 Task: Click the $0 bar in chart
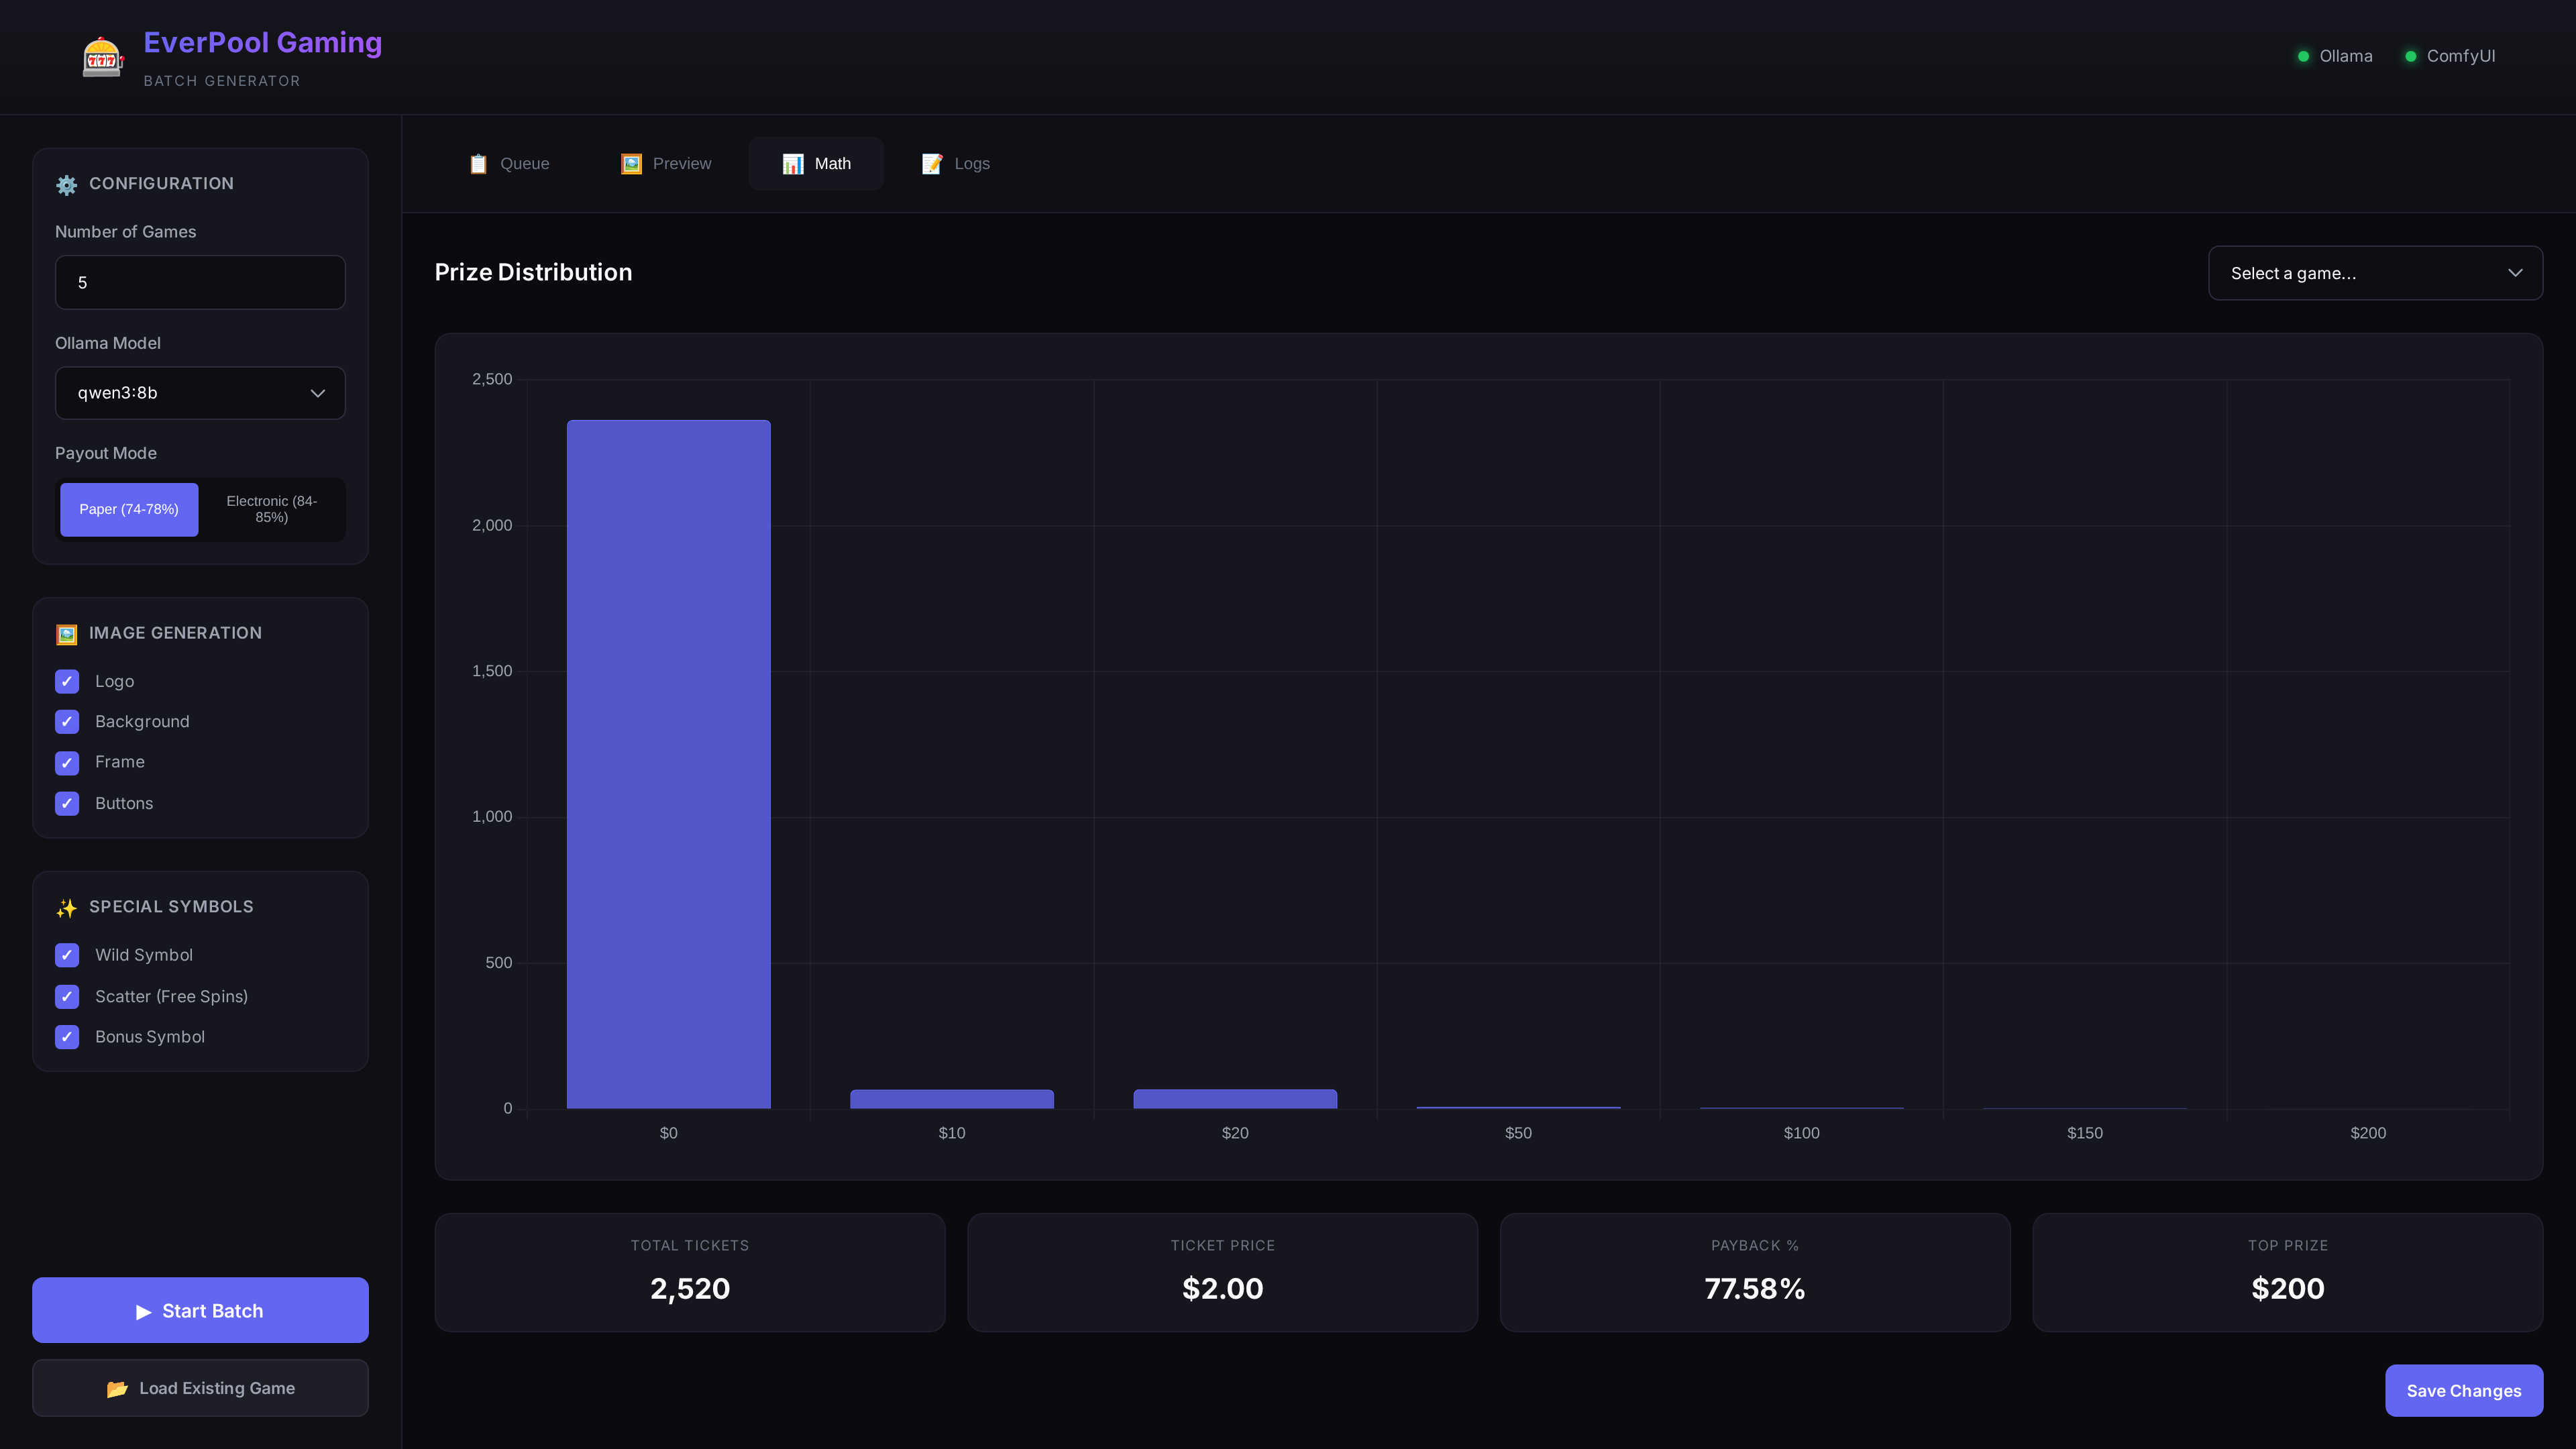[668, 764]
